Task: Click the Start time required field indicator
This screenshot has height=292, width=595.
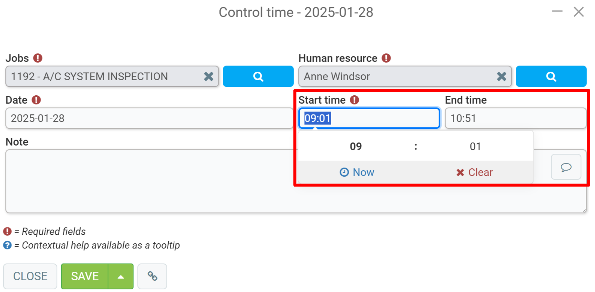Action: pos(354,100)
